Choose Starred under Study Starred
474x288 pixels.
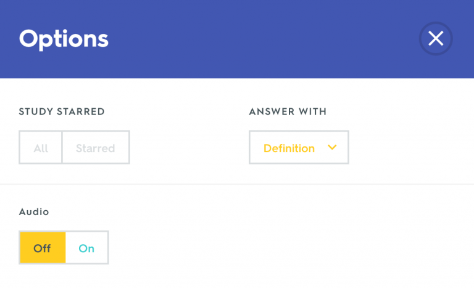click(x=96, y=148)
